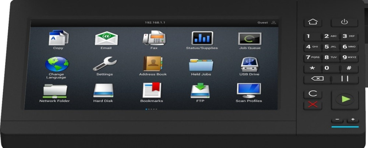Viewport: 368px width, 148px height.
Task: Launch the Fax function
Action: pos(154,38)
